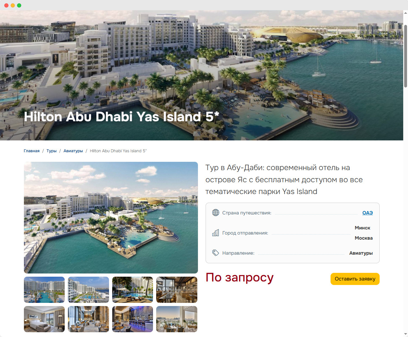Select the balcony terrace view thumbnail
The width and height of the screenshot is (408, 337).
tap(177, 319)
